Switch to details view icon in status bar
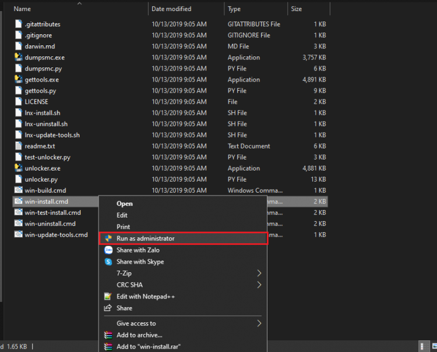The width and height of the screenshot is (437, 352). pyautogui.click(x=424, y=346)
